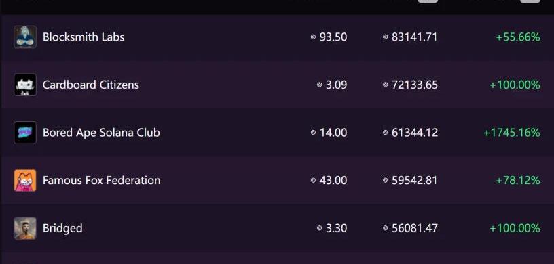Viewport: 554px width, 264px height.
Task: Select the Bridged collection name
Action: 62,228
